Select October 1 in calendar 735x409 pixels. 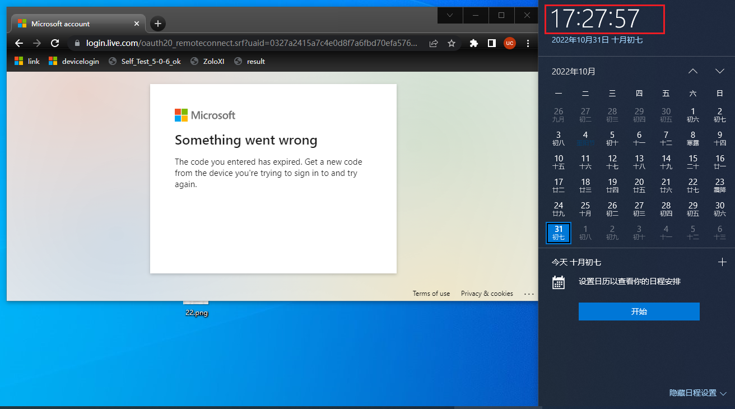[x=693, y=115]
